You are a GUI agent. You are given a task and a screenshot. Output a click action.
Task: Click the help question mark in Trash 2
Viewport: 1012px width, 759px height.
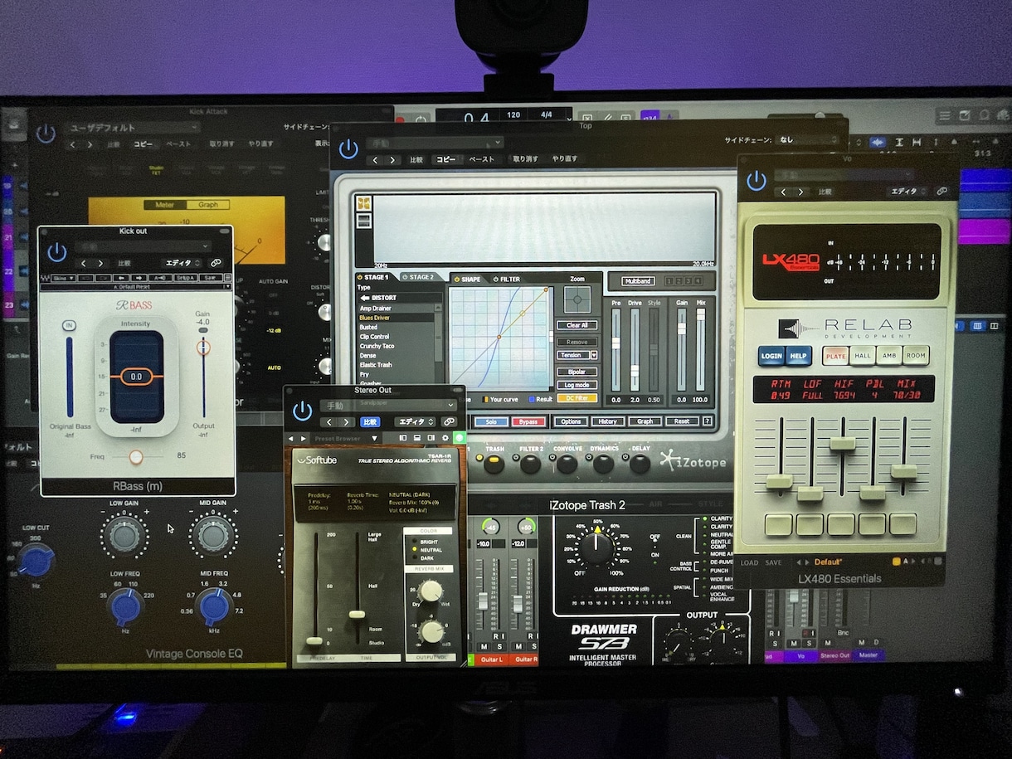708,421
